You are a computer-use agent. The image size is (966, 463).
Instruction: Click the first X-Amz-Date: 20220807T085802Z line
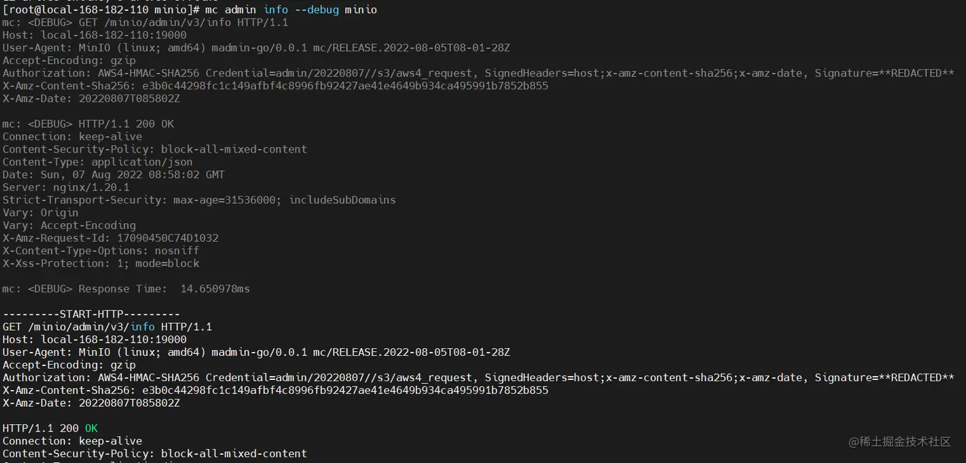tap(91, 98)
